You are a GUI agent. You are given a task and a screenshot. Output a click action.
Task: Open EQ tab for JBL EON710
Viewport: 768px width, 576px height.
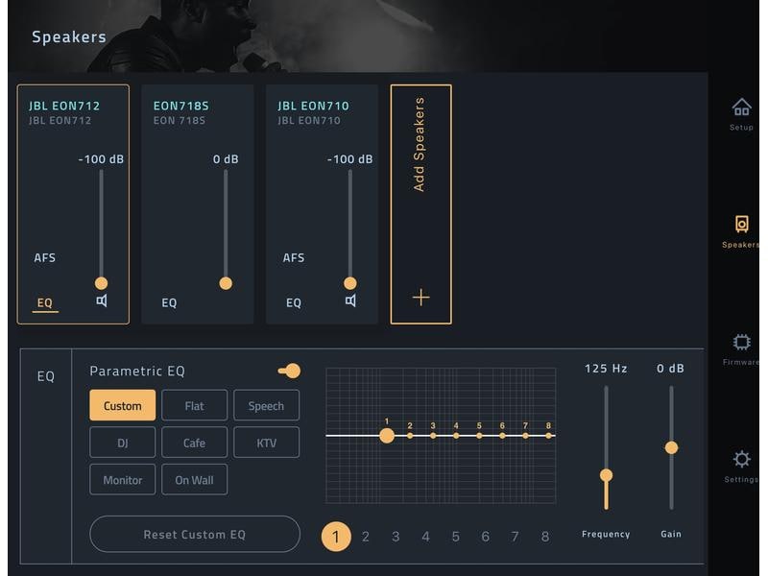click(294, 302)
